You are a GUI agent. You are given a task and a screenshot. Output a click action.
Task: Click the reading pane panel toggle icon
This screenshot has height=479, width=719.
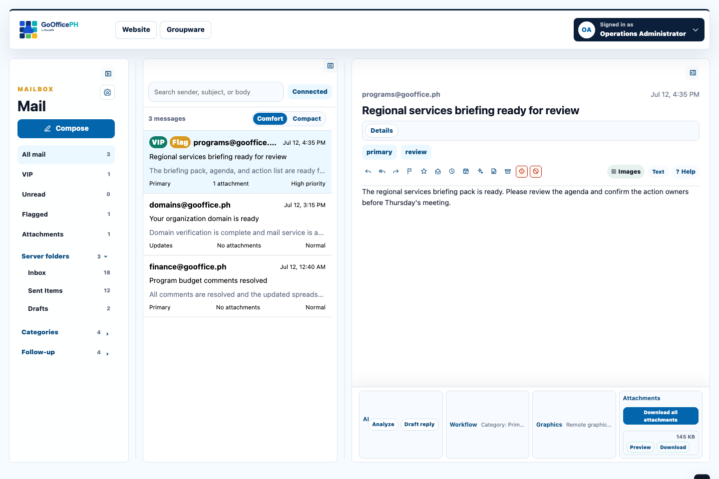click(693, 73)
